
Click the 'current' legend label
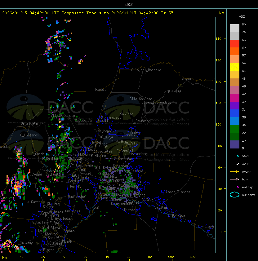(248, 195)
